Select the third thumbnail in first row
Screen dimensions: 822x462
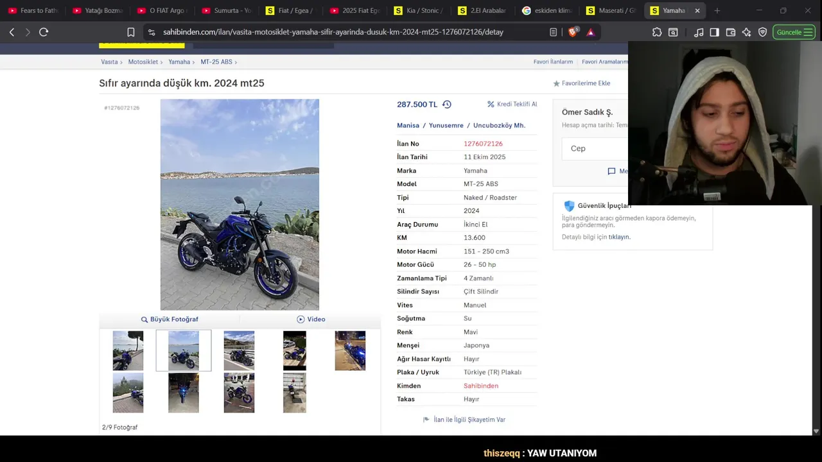[x=239, y=350]
